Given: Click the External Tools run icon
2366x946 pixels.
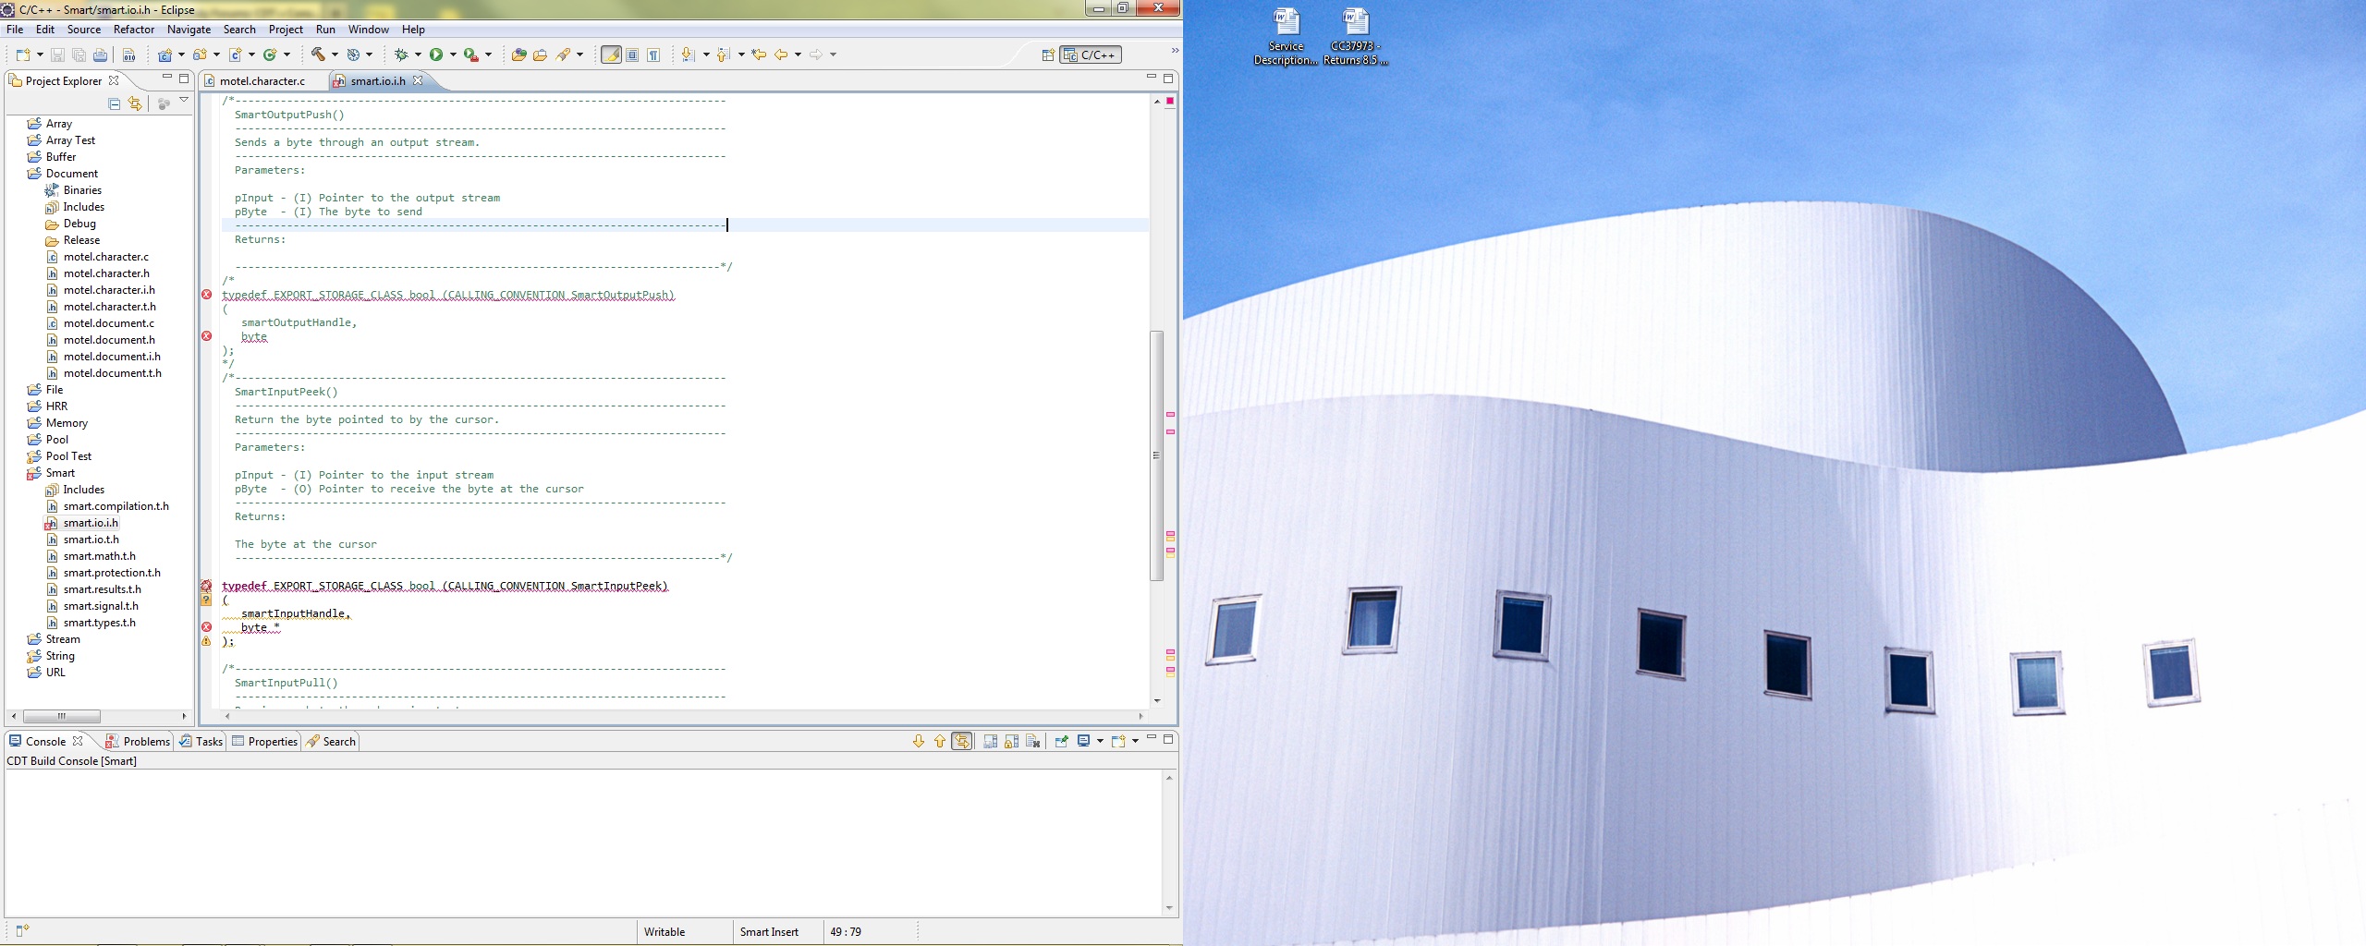Looking at the screenshot, I should pos(471,55).
